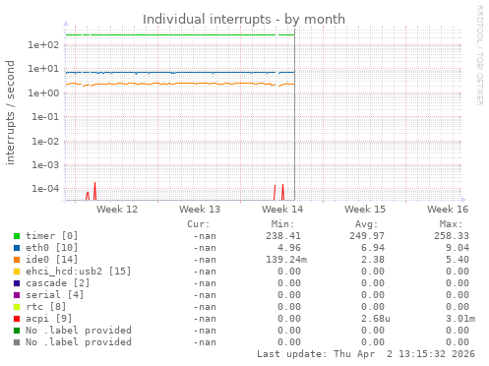Click eth0 average value 6.94
489x366 pixels.
click(x=373, y=248)
